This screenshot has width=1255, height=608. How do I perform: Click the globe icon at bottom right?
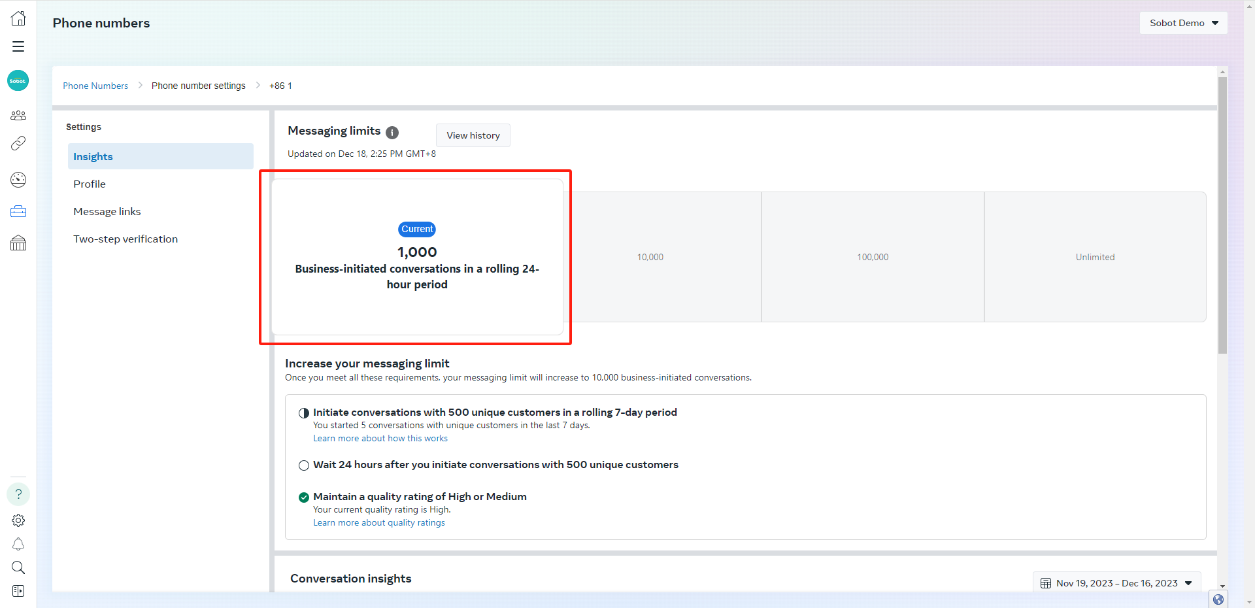pos(1218,600)
